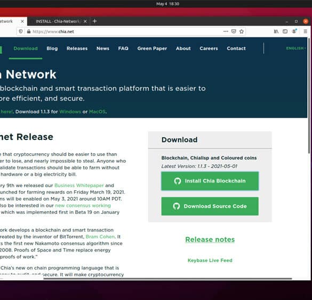Open the News page

(x=103, y=48)
